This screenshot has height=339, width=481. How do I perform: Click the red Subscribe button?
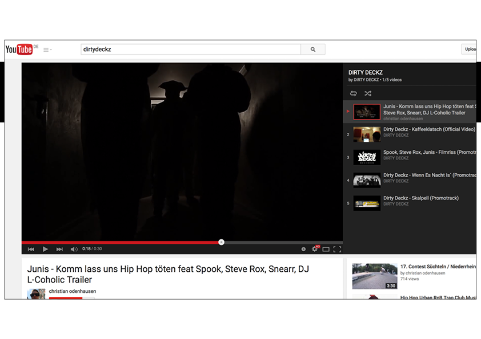pos(66,298)
